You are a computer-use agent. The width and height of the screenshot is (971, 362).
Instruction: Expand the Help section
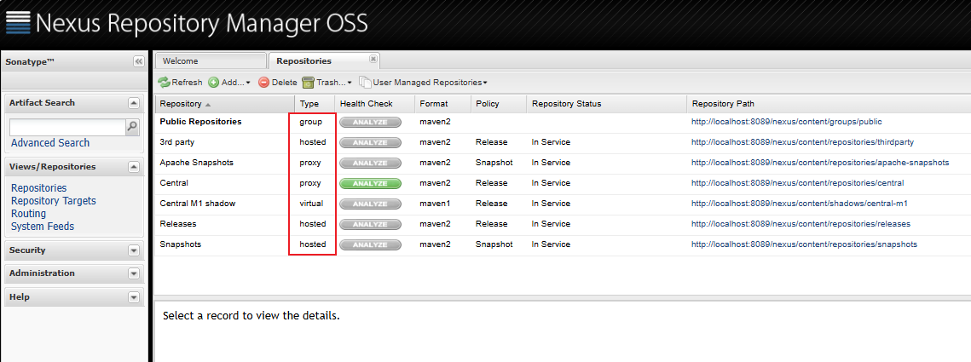point(134,297)
